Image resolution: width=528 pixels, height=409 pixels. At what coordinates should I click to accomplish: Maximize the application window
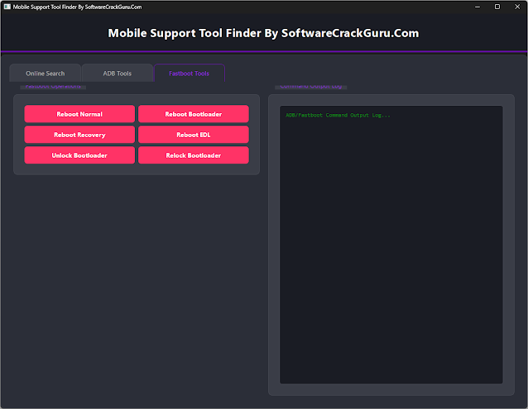(497, 6)
